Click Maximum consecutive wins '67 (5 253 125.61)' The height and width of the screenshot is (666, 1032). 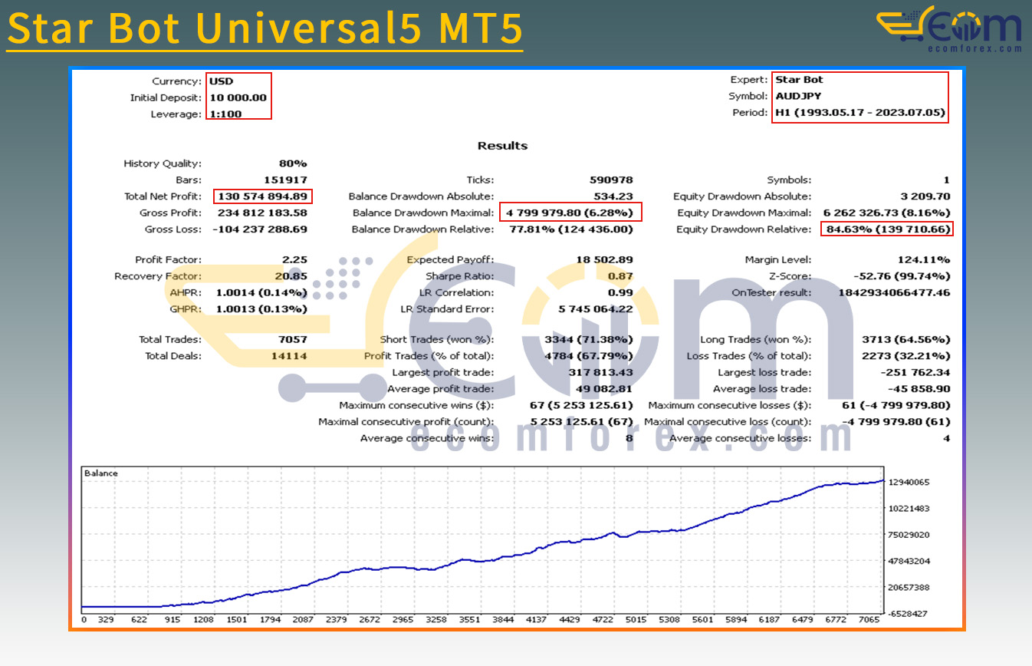581,405
